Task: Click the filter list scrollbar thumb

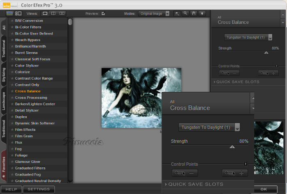Action: click(x=70, y=22)
